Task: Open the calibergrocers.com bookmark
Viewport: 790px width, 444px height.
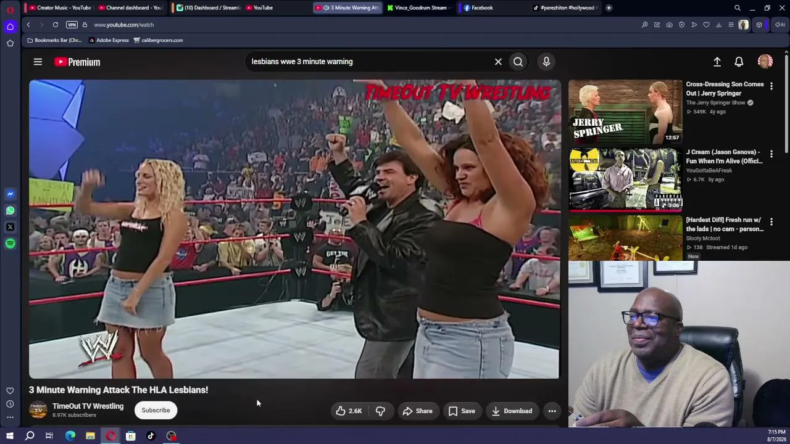Action: (x=158, y=40)
